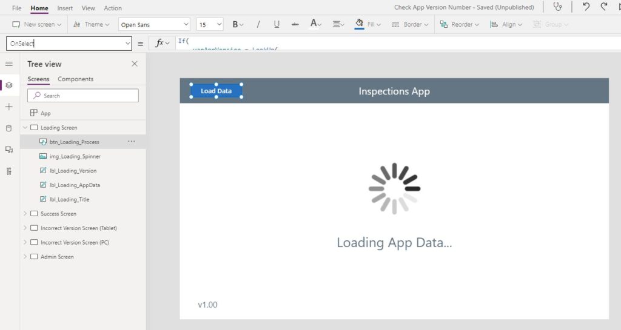
Task: Open the Insert menu tab
Action: (x=64, y=8)
